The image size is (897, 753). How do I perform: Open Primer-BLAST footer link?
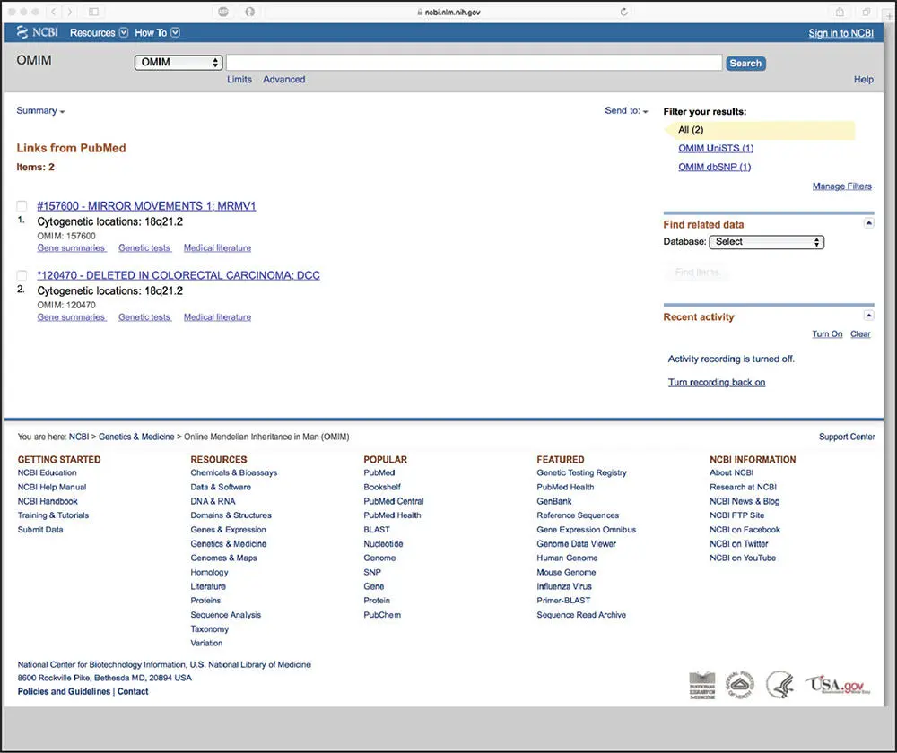[563, 601]
